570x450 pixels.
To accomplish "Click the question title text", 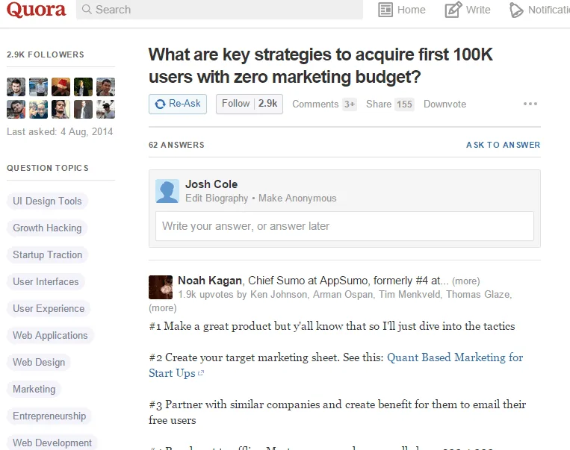I will coord(320,66).
